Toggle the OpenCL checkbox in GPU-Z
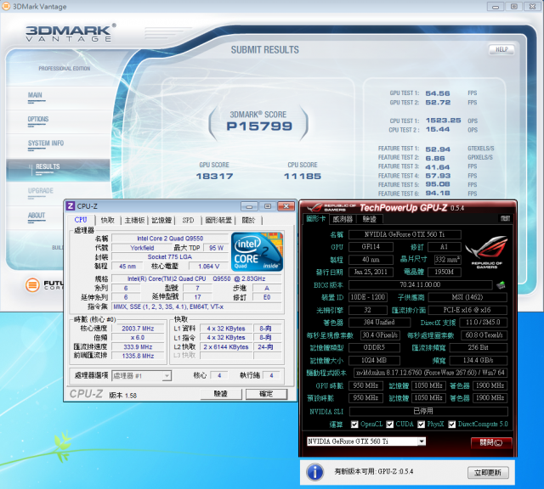Viewport: 544px width, 489px height. (x=354, y=424)
